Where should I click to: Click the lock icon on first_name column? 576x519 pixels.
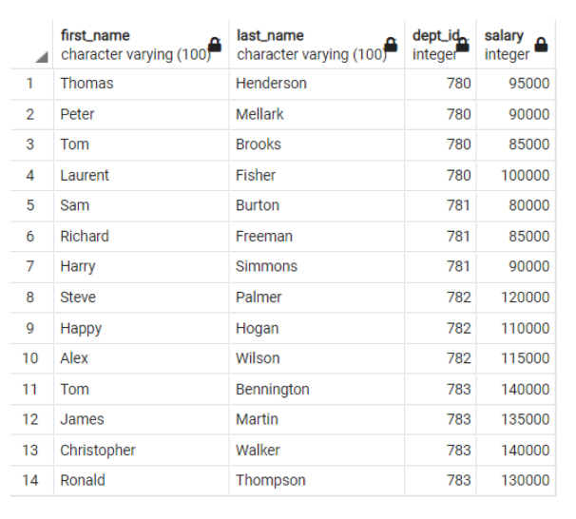click(x=215, y=45)
